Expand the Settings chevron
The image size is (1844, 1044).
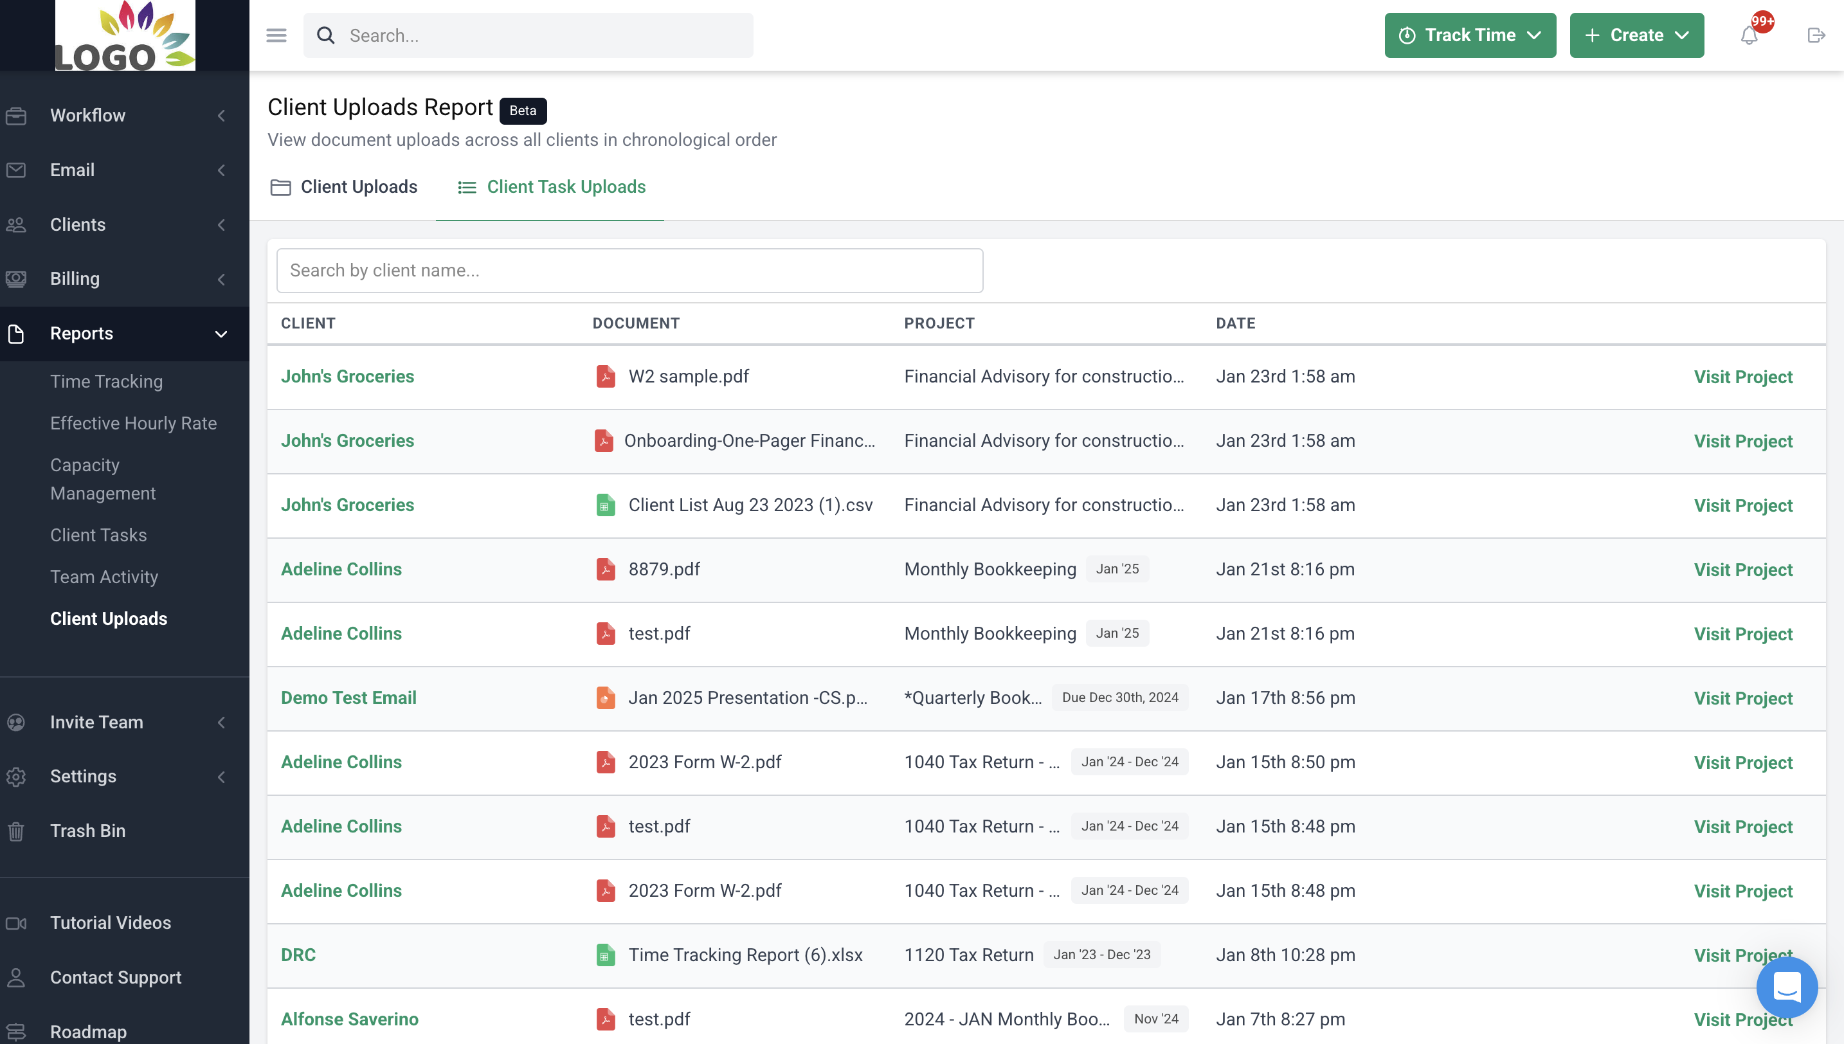point(222,777)
